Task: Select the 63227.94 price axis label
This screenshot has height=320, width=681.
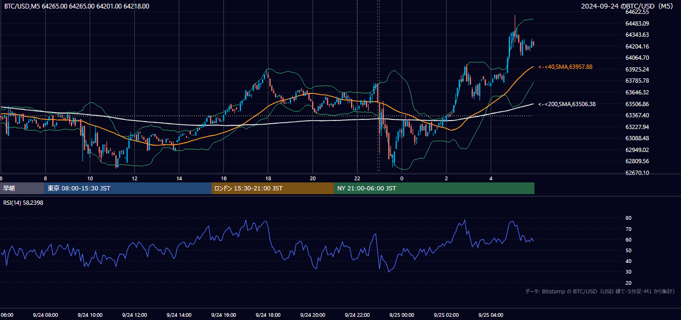Action: [x=637, y=127]
